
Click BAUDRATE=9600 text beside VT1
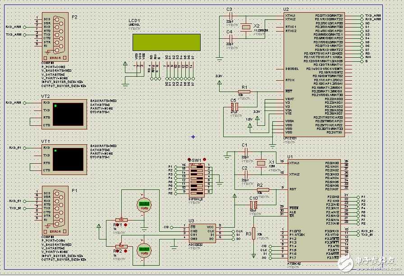click(x=104, y=146)
